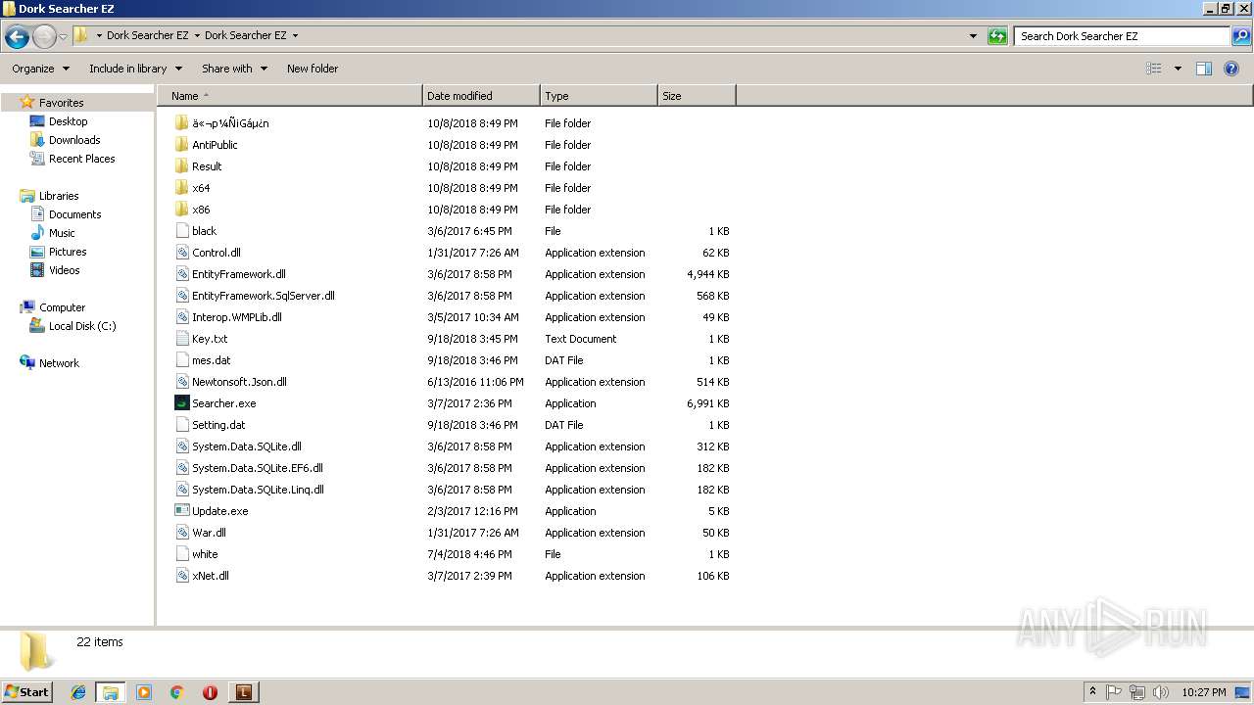1254x705 pixels.
Task: Show hidden tray icons arrow
Action: pos(1092,692)
